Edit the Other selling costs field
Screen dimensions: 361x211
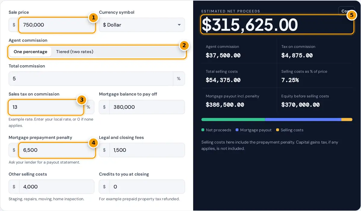point(57,187)
